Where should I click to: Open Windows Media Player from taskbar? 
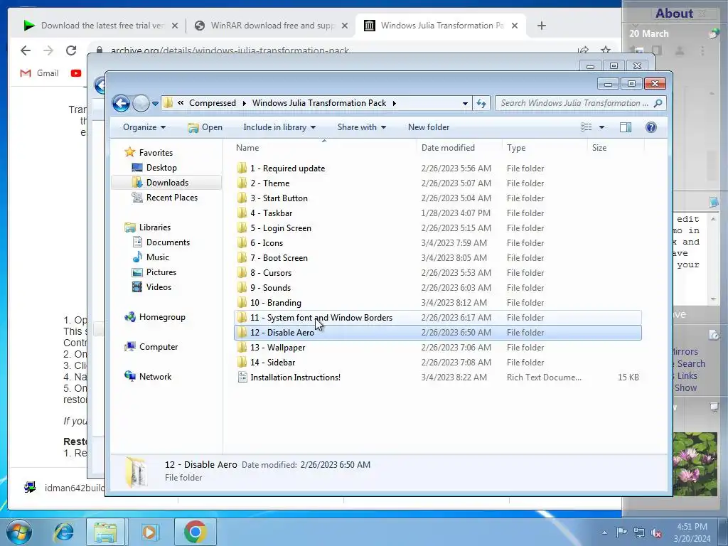[149, 532]
